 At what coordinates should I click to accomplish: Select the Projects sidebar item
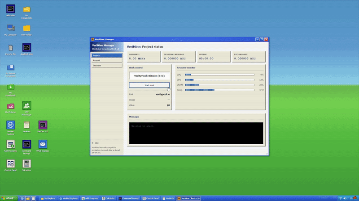pos(107,55)
